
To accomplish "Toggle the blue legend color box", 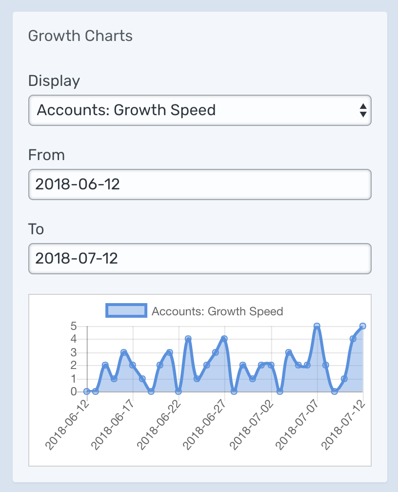I will point(126,311).
